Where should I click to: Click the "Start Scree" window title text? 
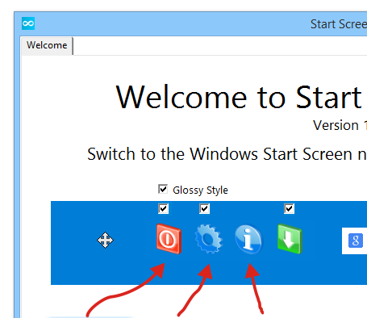click(339, 24)
